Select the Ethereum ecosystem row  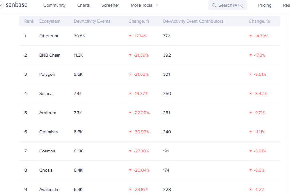(149, 36)
